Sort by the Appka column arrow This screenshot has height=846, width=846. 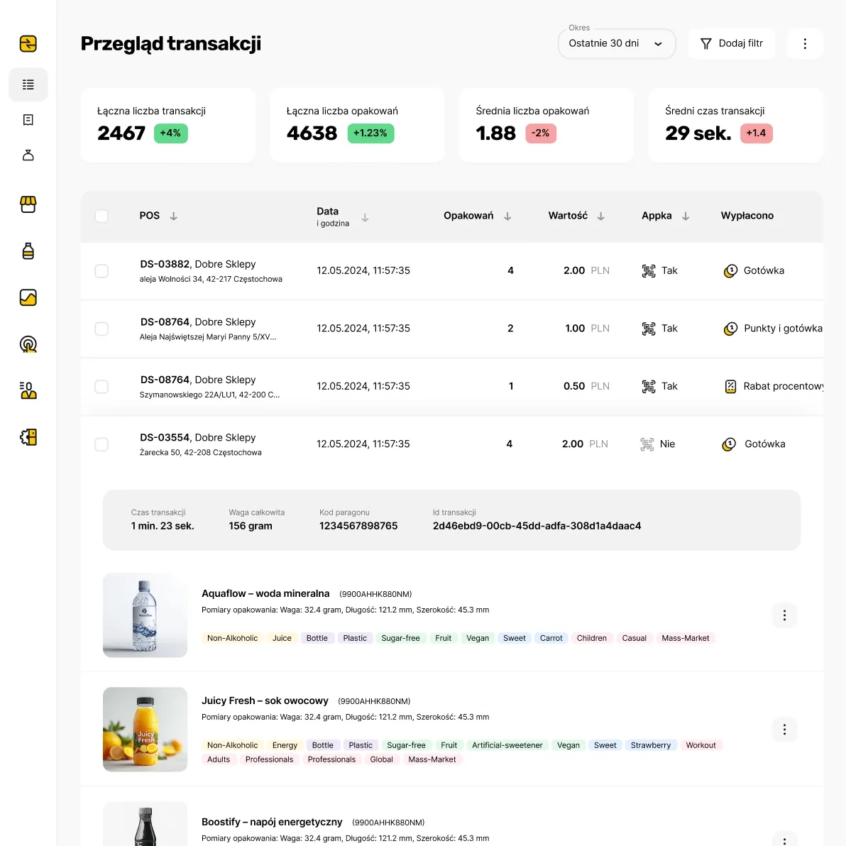(x=685, y=216)
